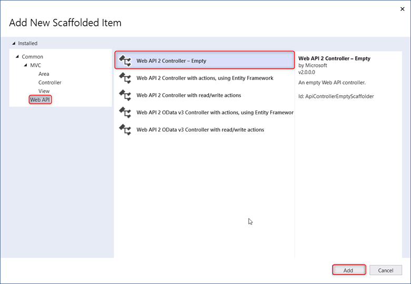The width and height of the screenshot is (411, 284).
Task: Click the Cancel button
Action: 386,270
